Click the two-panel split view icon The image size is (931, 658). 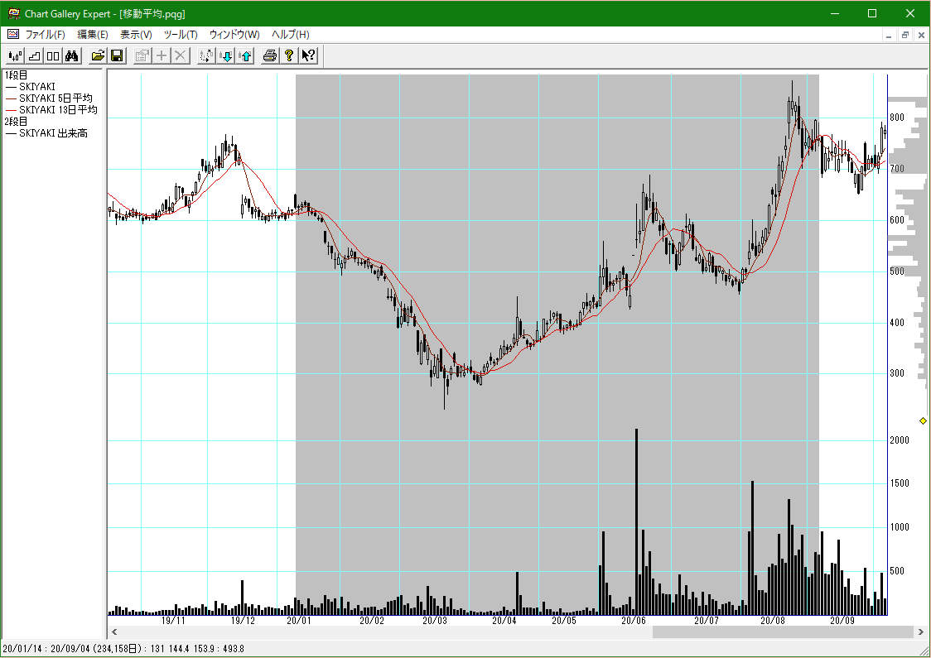pos(54,55)
